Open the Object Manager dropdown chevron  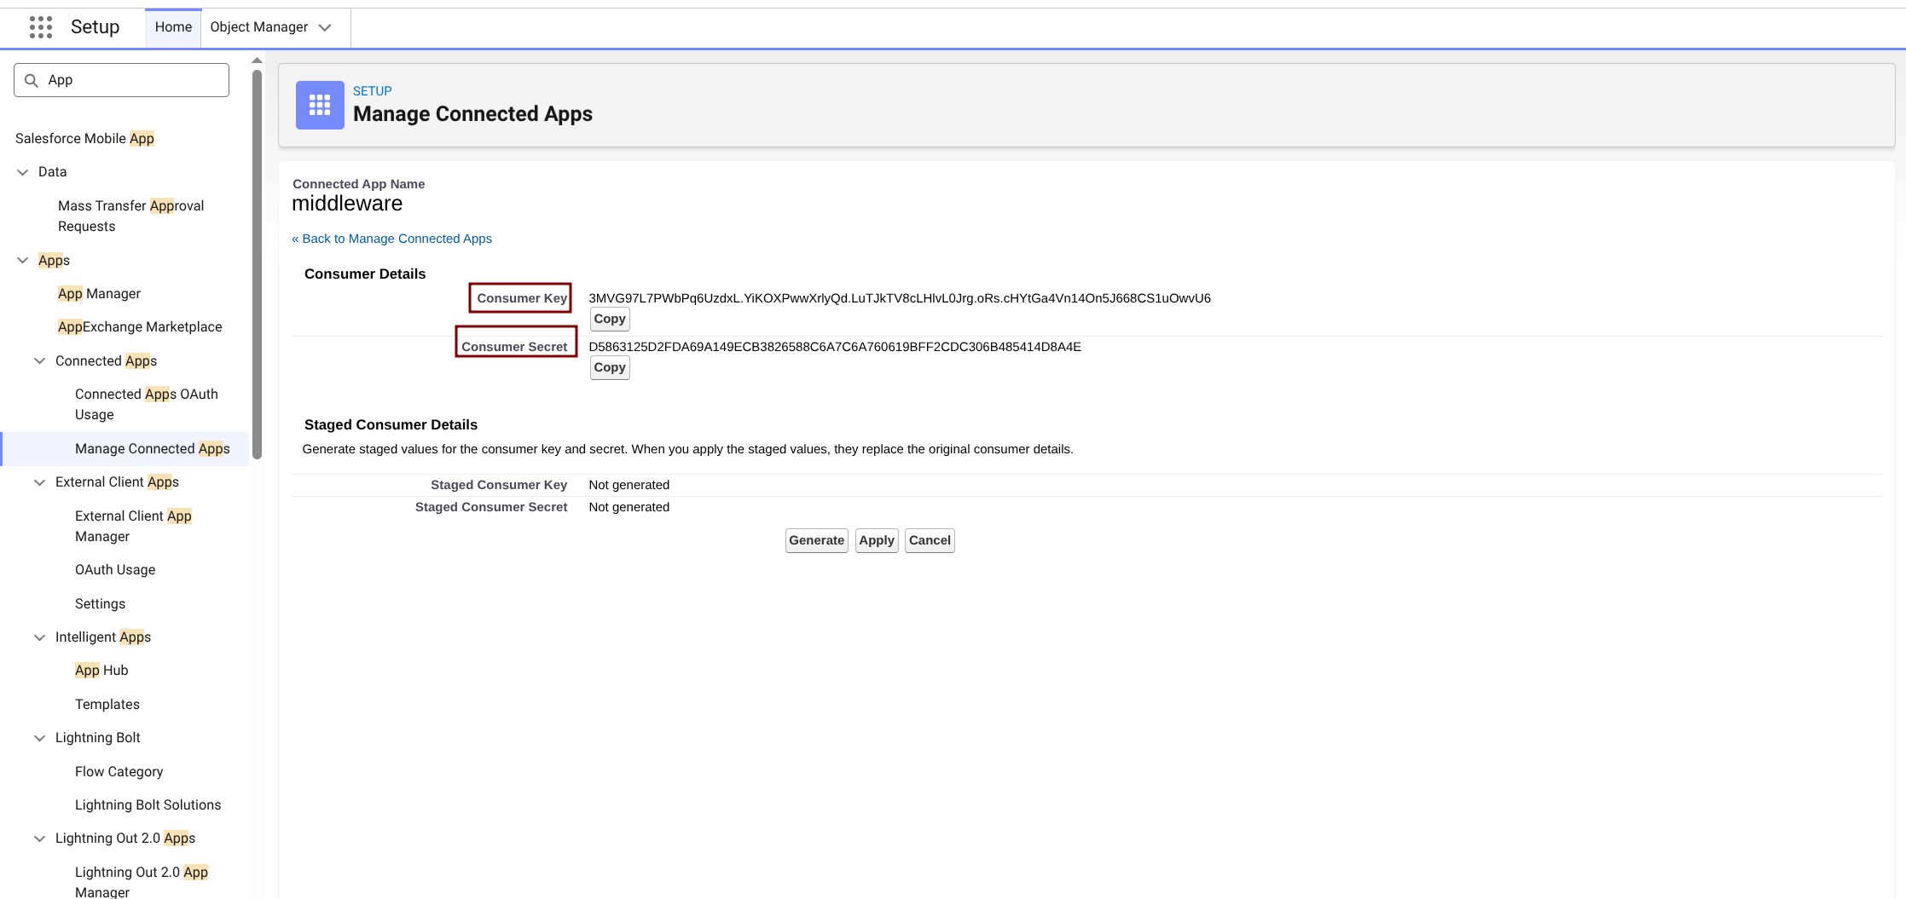click(325, 27)
